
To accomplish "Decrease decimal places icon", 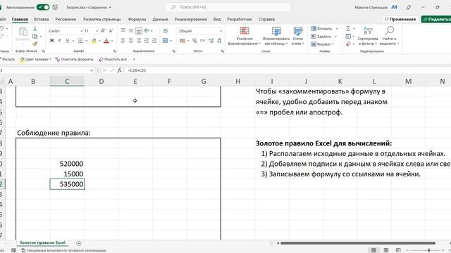I will click(x=219, y=41).
